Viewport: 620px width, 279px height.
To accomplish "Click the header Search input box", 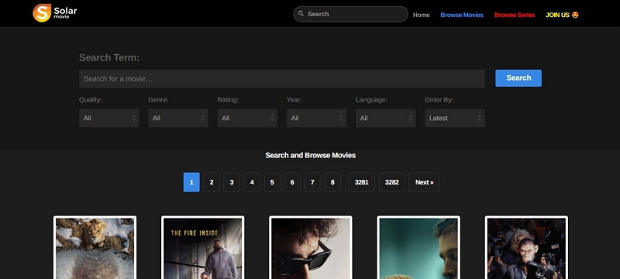I will click(x=350, y=14).
